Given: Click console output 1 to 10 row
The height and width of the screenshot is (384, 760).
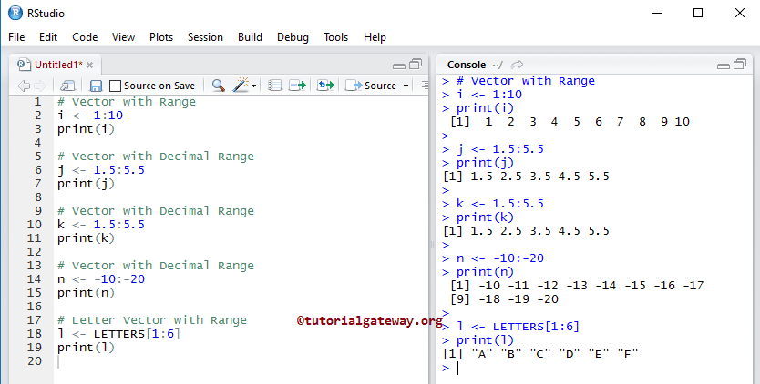Looking at the screenshot, I should (570, 122).
